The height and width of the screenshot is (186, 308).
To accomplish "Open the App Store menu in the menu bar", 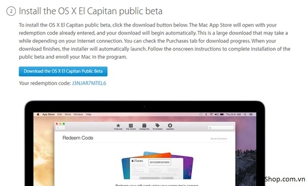I will coord(48,114).
